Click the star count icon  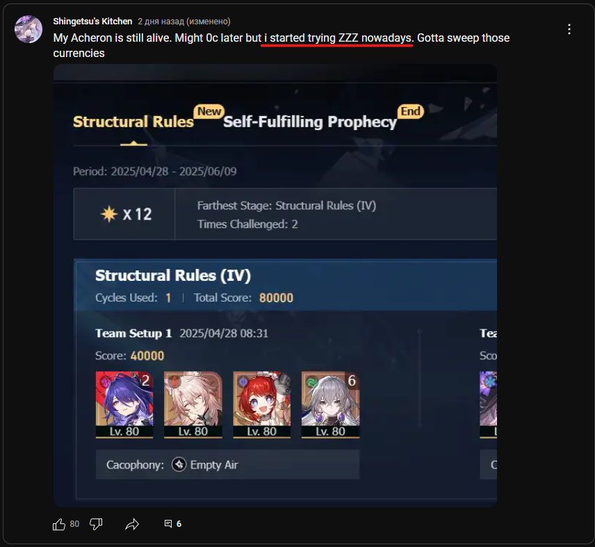pos(109,214)
